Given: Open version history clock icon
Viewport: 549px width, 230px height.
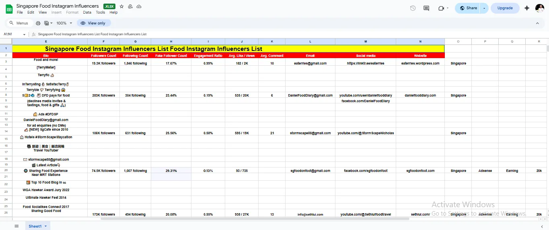Looking at the screenshot, I should point(413,8).
